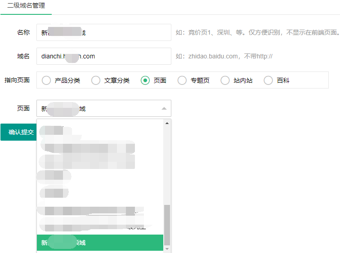Click the dropdown list's scroll up arrow

[x=167, y=123]
